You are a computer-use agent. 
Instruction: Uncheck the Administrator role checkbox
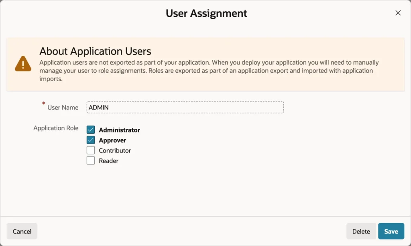click(91, 130)
